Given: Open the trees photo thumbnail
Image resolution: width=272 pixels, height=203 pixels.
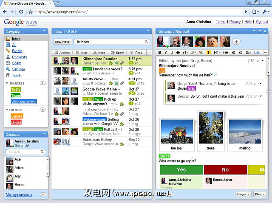Looking at the screenshot, I should click(x=211, y=127).
